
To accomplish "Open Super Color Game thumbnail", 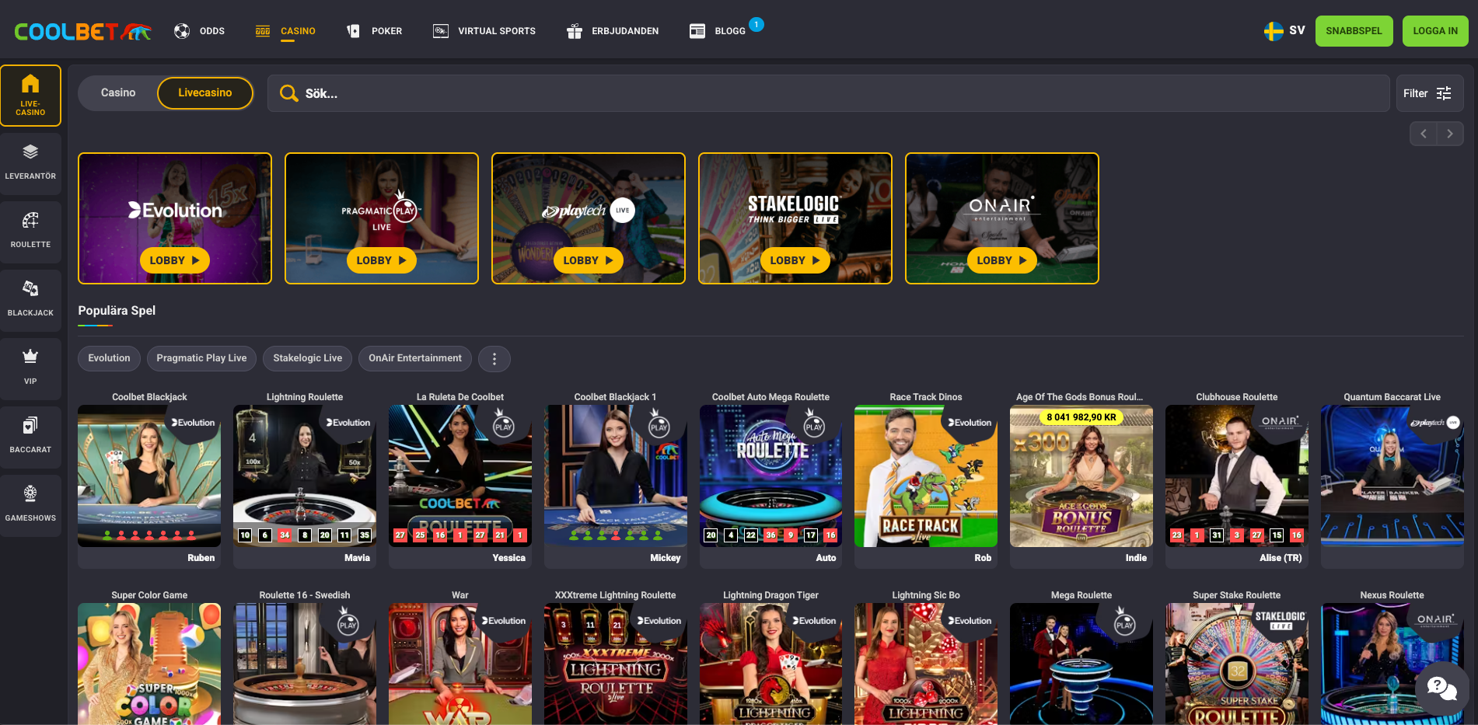I will 149,664.
